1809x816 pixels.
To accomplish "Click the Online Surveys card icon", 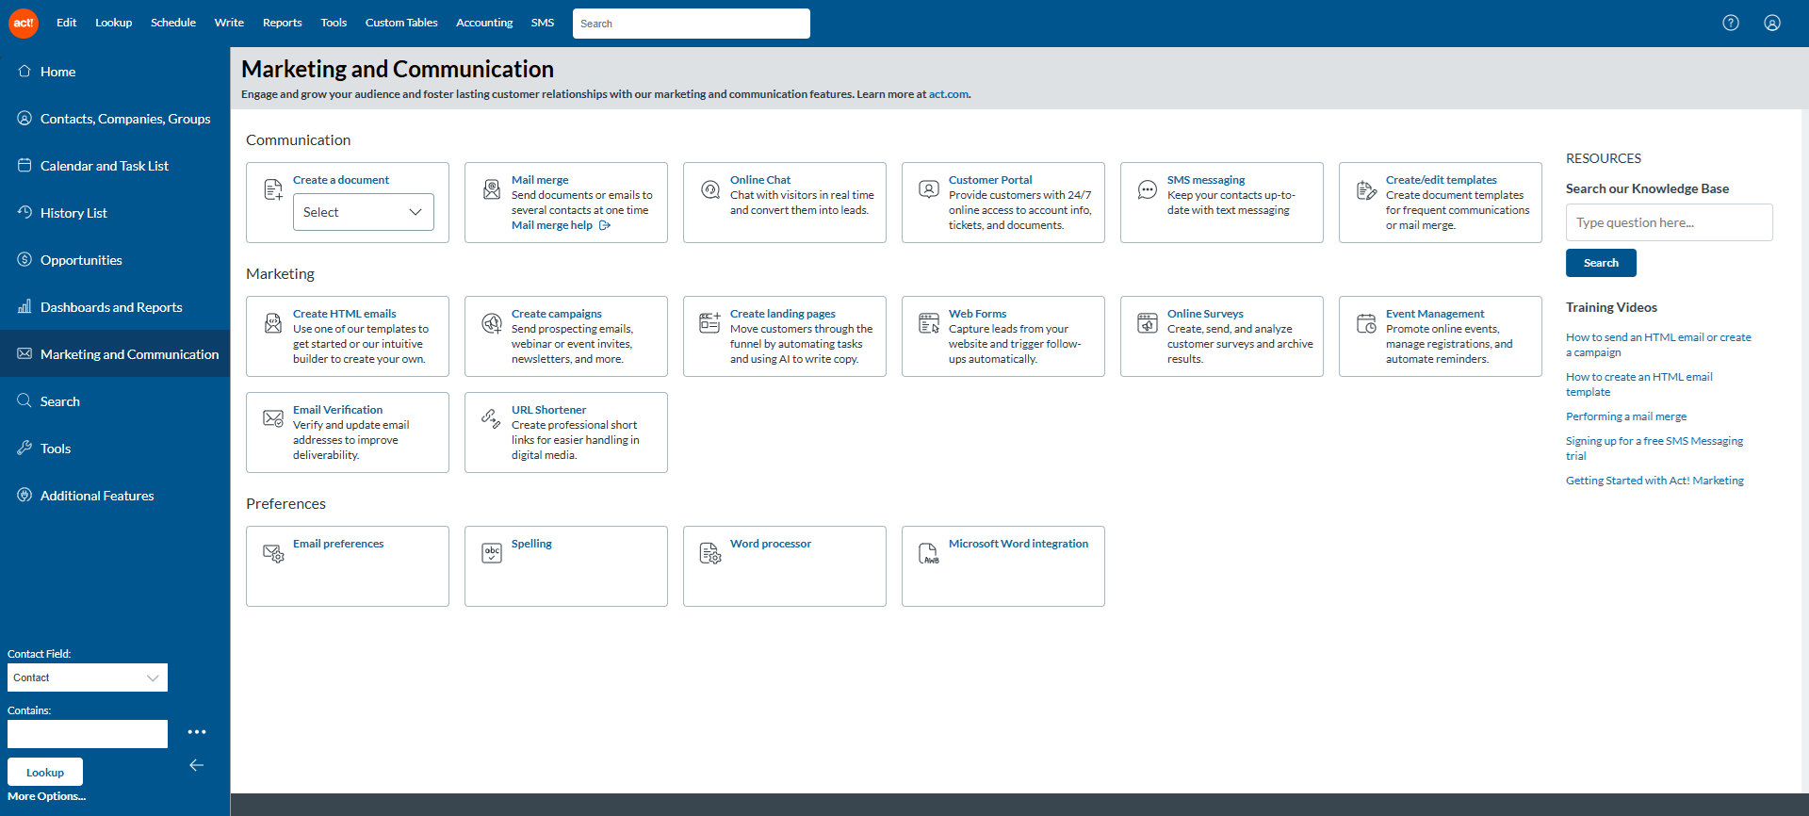I will point(1148,323).
